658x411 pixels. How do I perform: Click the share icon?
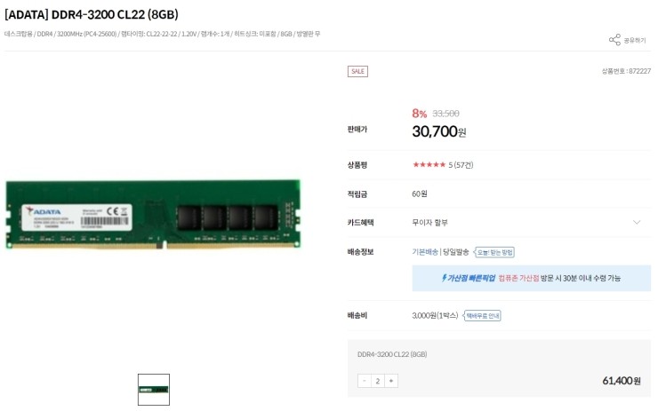click(614, 40)
